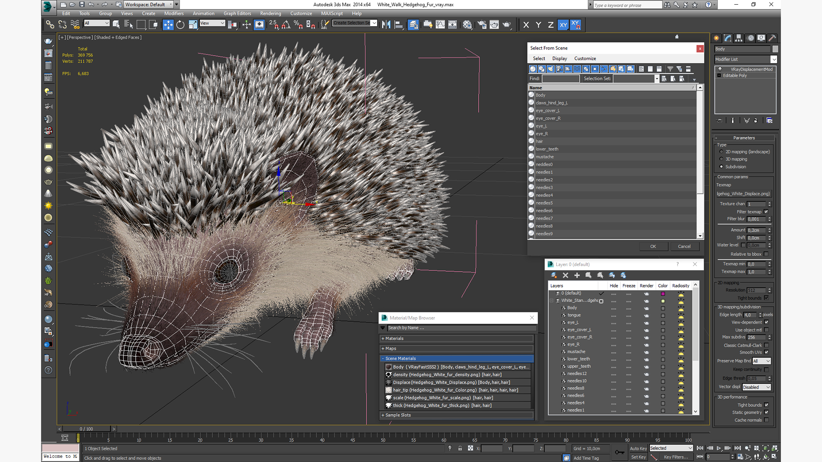This screenshot has height=462, width=822.
Task: Open the Utilities hammer panel tab
Action: pos(772,38)
